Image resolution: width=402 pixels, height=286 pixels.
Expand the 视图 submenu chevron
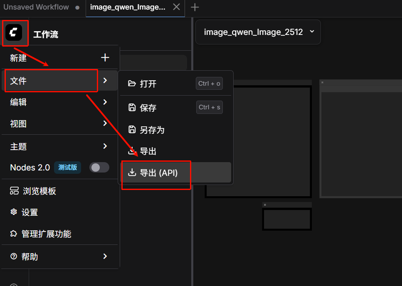(105, 123)
